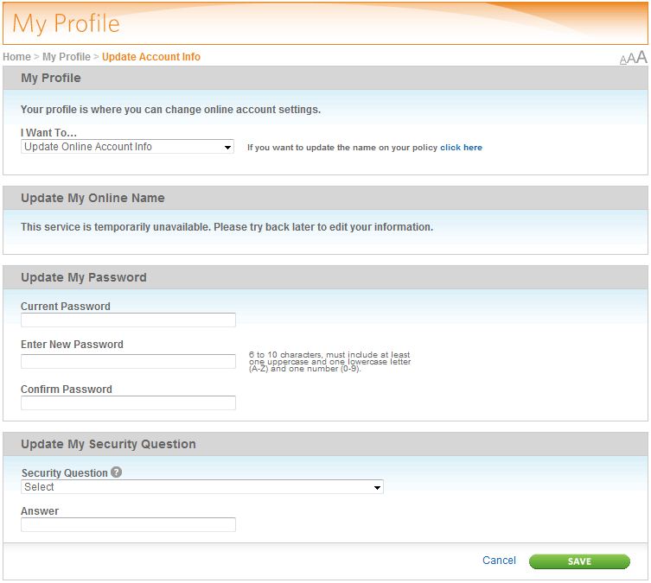Click the orange My Profile page banner
The height and width of the screenshot is (583, 651).
pos(325,23)
